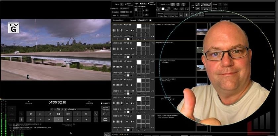
Task: Open the white Text Color swatch
Action: (x=163, y=9)
